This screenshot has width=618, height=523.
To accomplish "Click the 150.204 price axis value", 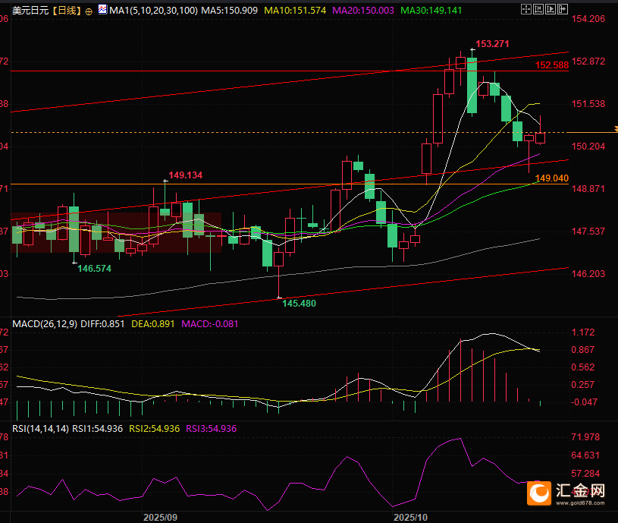I will (x=588, y=147).
